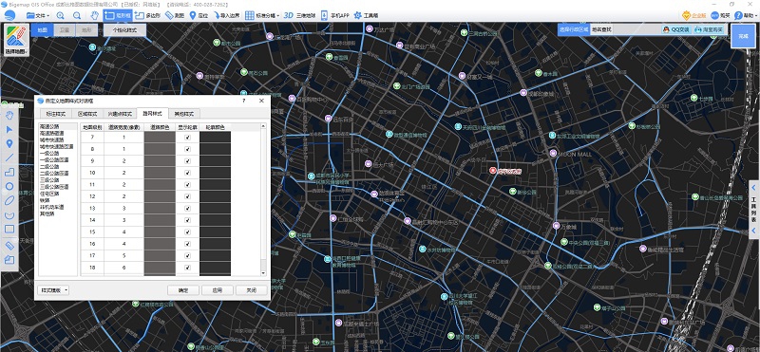This screenshot has height=352, width=760.
Task: Click the large blue button beside the search bar
Action: [x=743, y=36]
